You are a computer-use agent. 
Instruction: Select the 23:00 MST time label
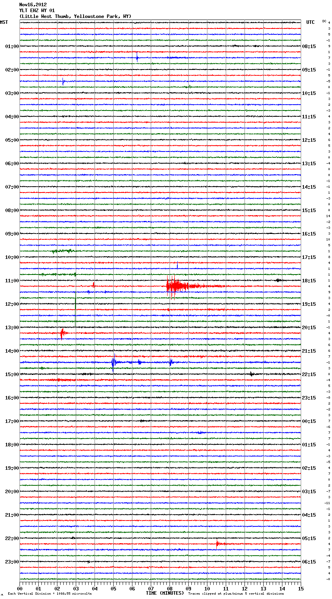[12, 562]
